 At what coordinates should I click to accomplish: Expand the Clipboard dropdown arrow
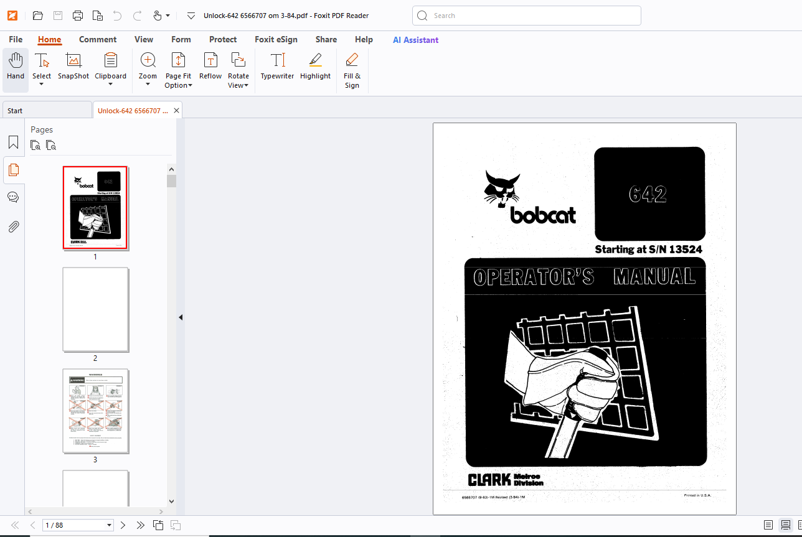click(110, 85)
